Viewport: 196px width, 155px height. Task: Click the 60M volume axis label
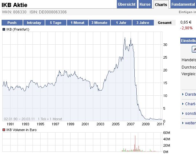tap(167, 133)
